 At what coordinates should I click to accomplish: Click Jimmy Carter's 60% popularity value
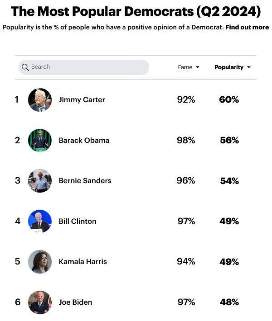[229, 100]
